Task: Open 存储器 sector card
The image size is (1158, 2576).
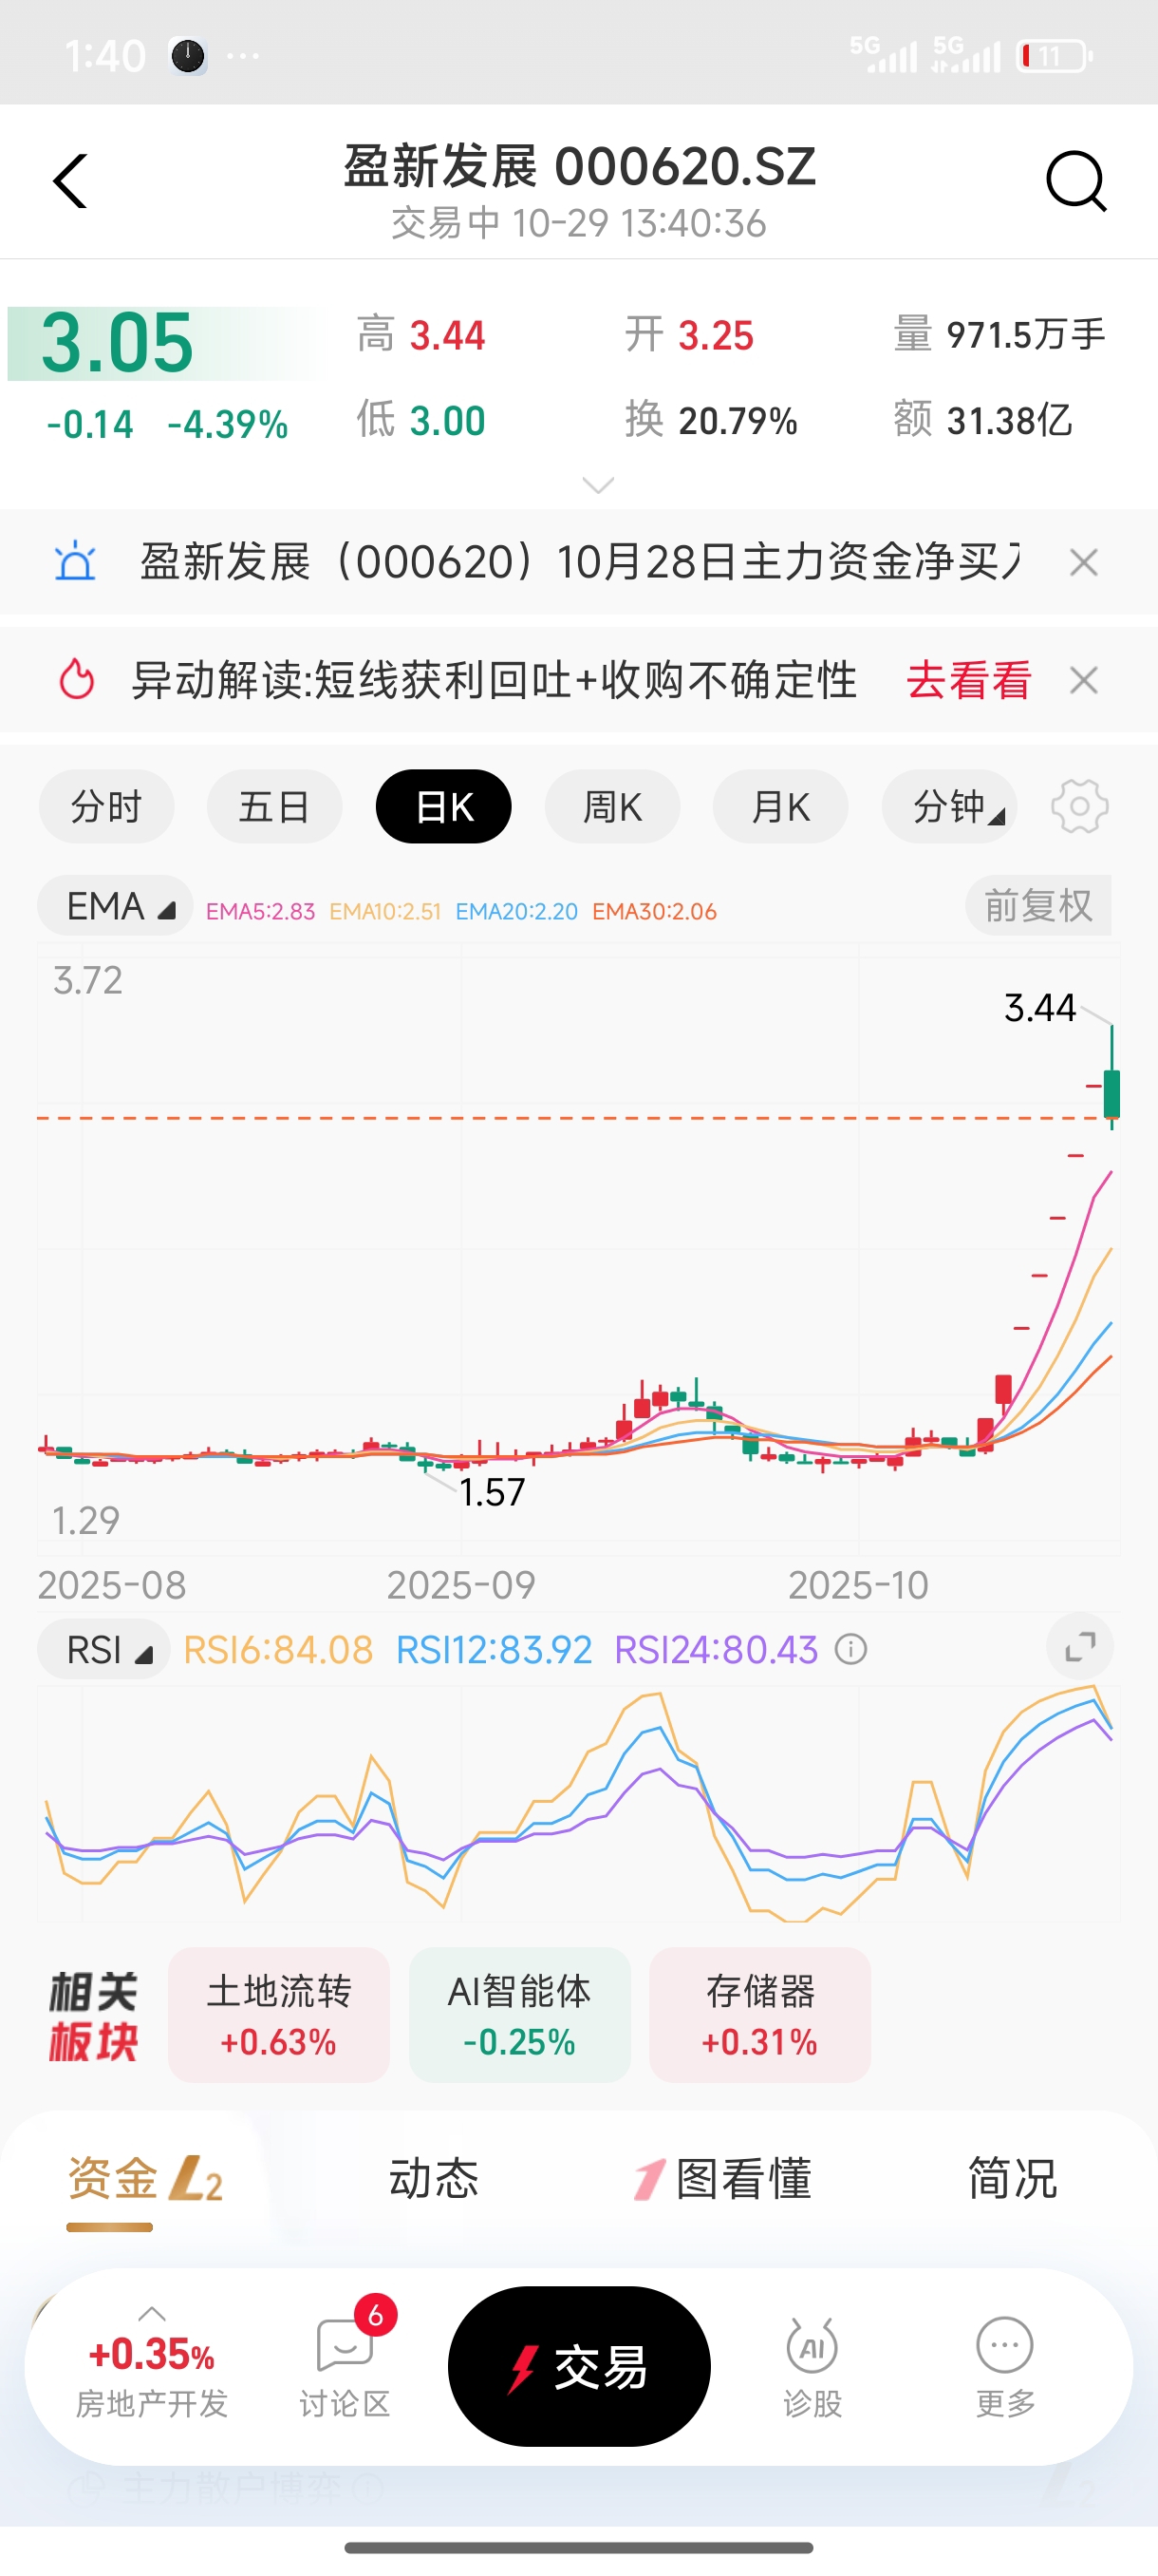Action: [x=760, y=2014]
